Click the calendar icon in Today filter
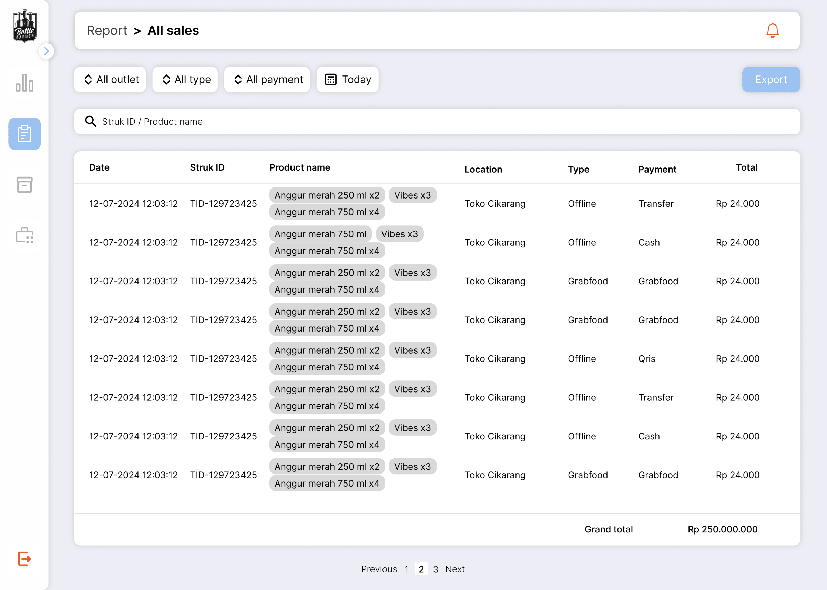The height and width of the screenshot is (590, 827). [330, 80]
